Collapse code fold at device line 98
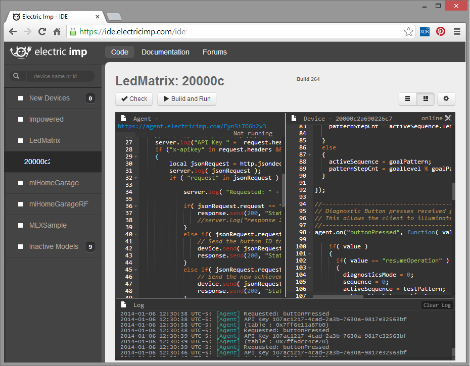The image size is (470, 366). (x=310, y=232)
